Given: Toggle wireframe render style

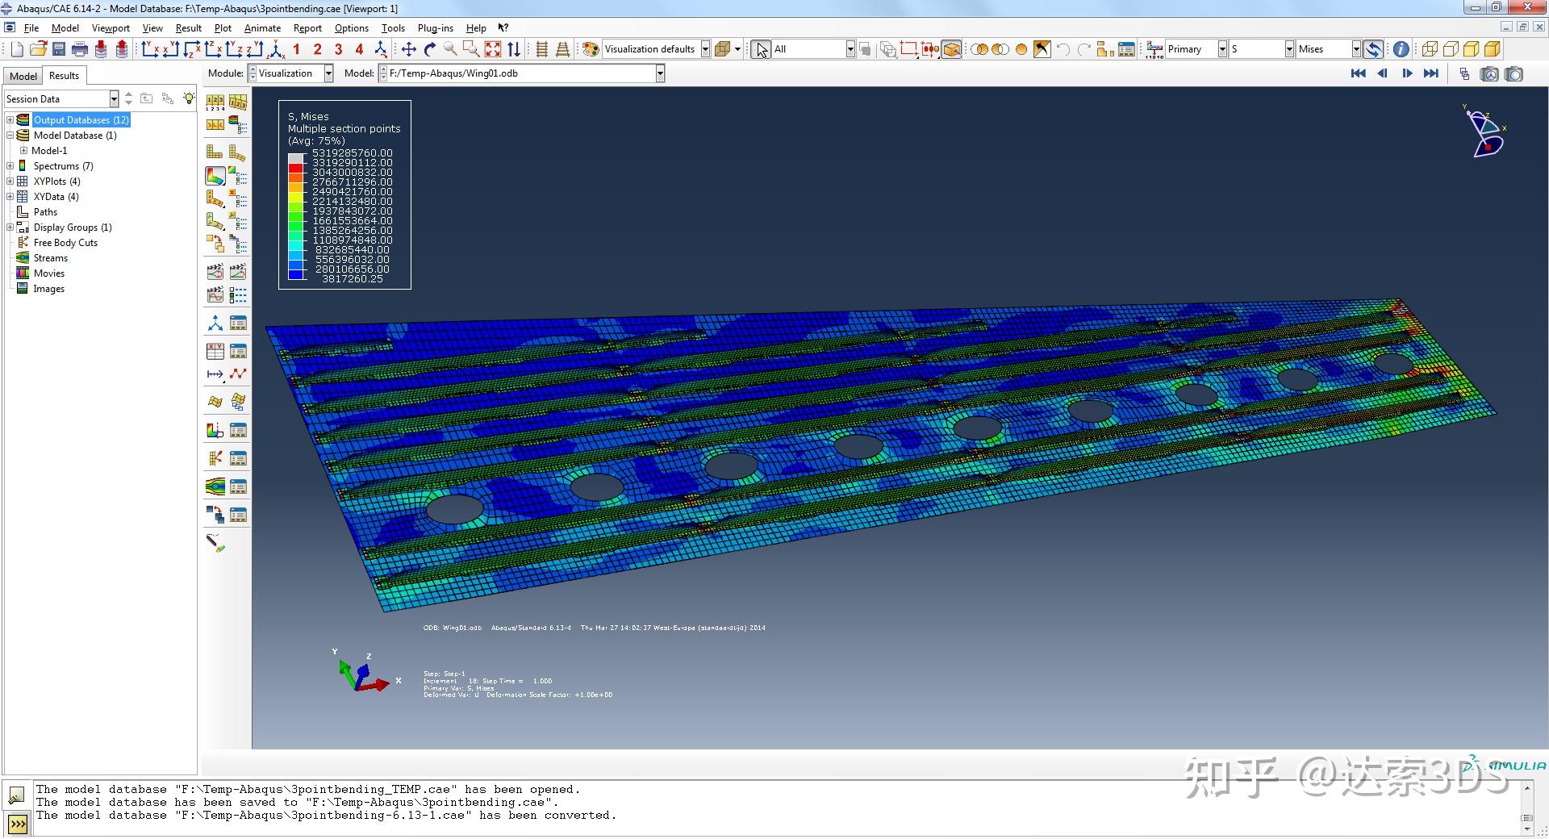Looking at the screenshot, I should point(1430,48).
